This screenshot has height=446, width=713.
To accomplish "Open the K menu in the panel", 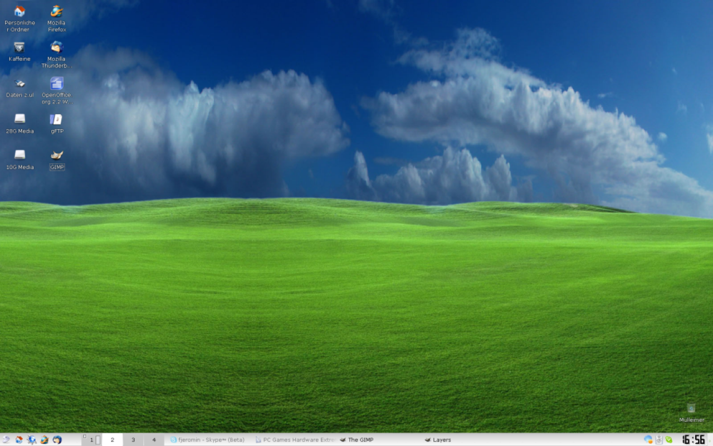I will click(6, 440).
